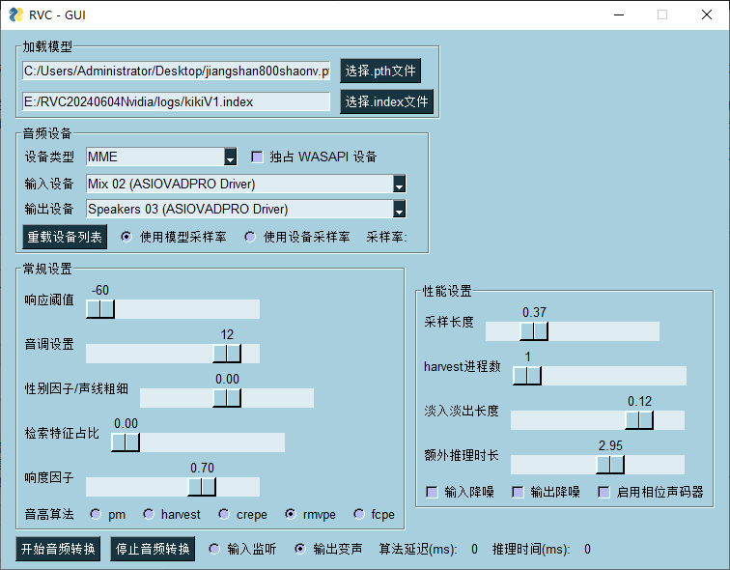Click the 额外推理时长 slider handle at 2.95
This screenshot has width=730, height=570.
click(610, 465)
